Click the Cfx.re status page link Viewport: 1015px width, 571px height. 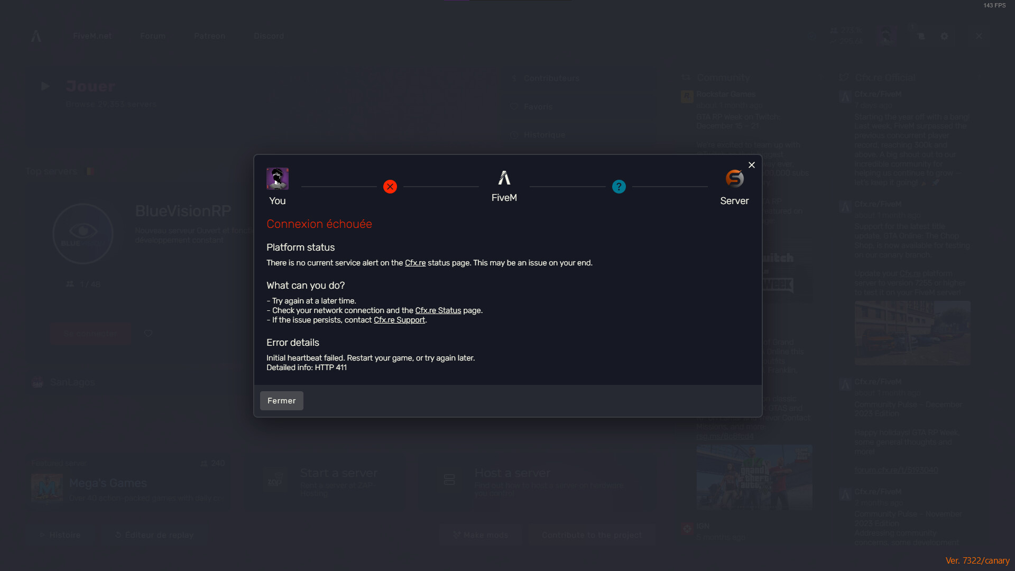click(438, 310)
